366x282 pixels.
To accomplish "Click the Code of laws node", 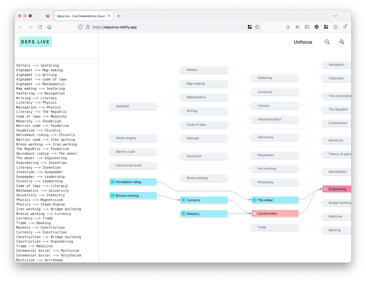I will (204, 124).
